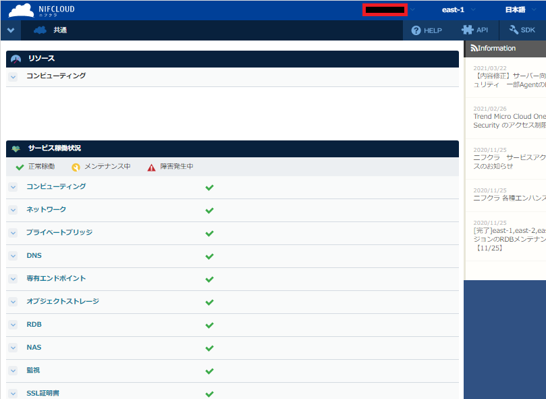Click the redacted account name field in header
The height and width of the screenshot is (399, 546).
point(385,10)
